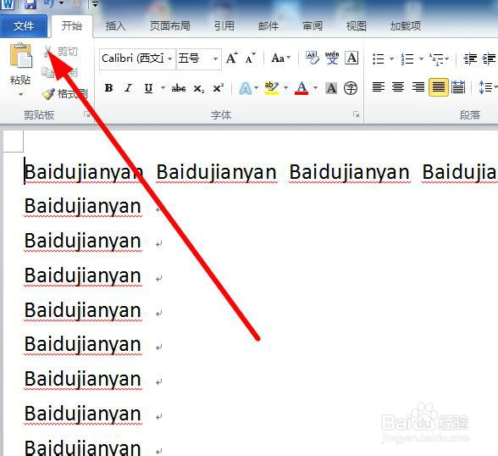
Task: Switch to the 开始 ribbon tab
Action: [x=72, y=25]
